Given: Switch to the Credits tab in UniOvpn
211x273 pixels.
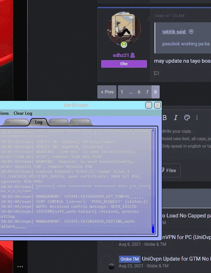Looking at the screenshot, I should pyautogui.click(x=58, y=122).
